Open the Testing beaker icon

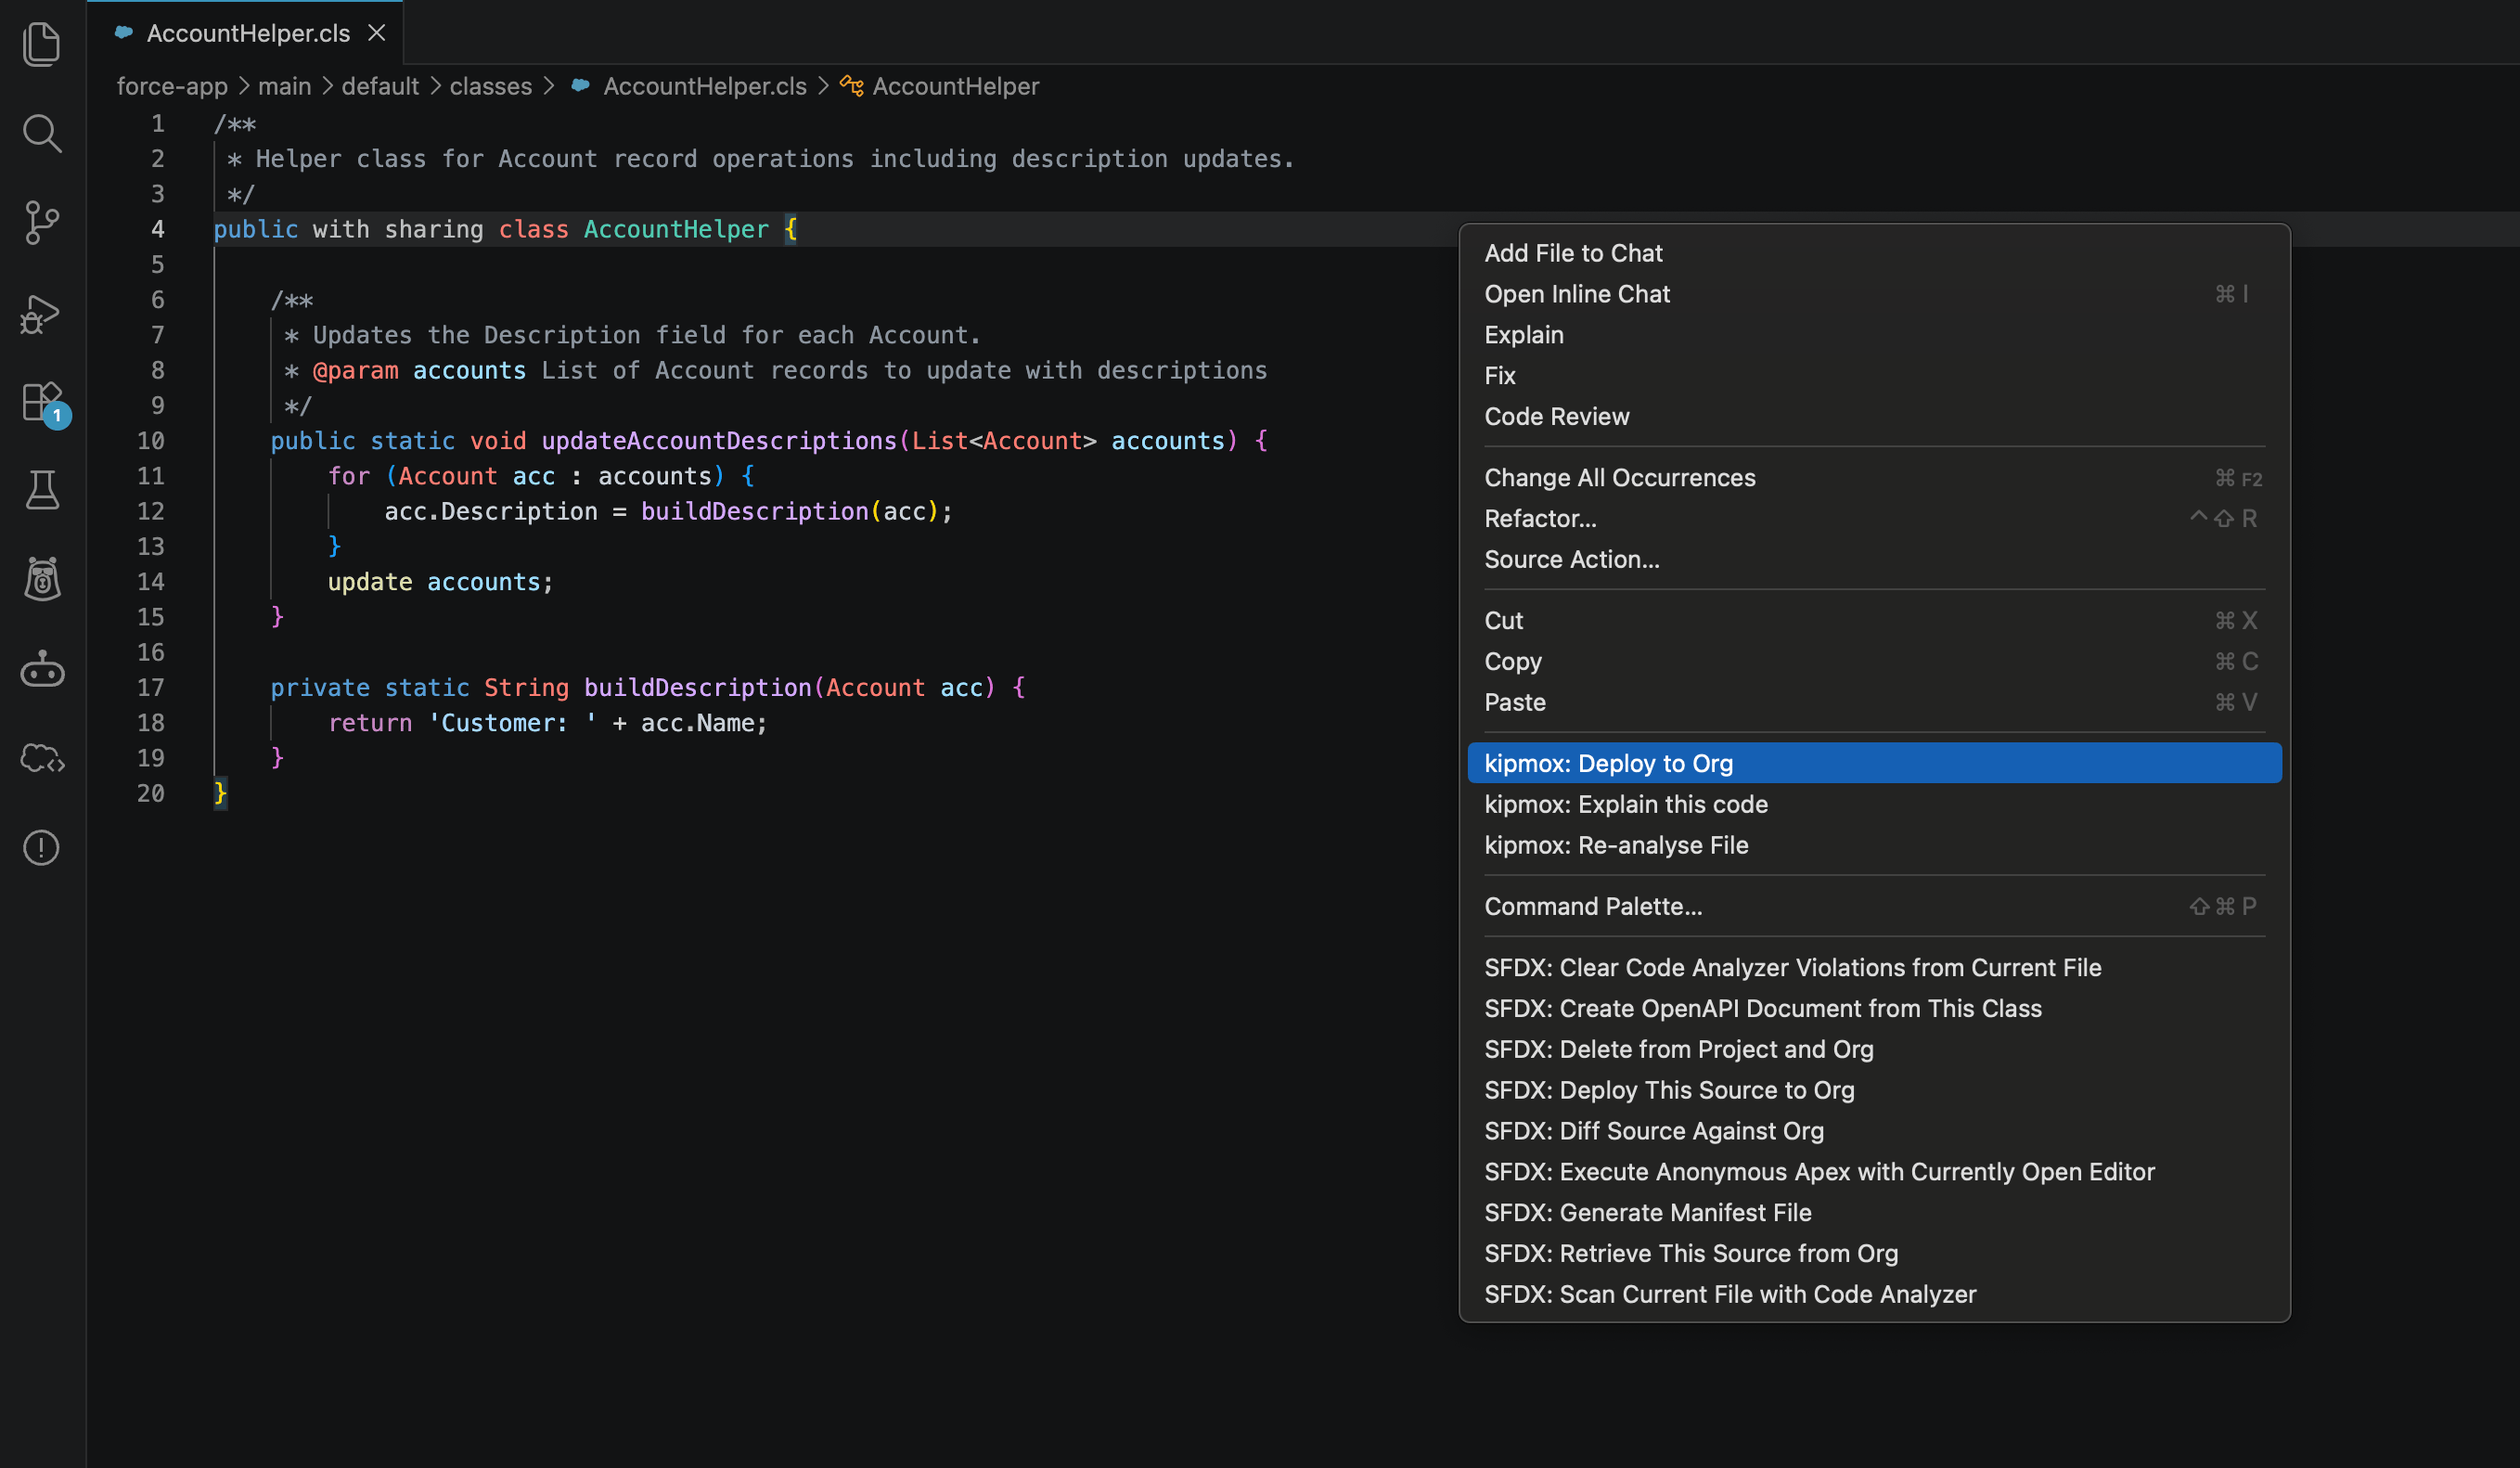click(42, 490)
